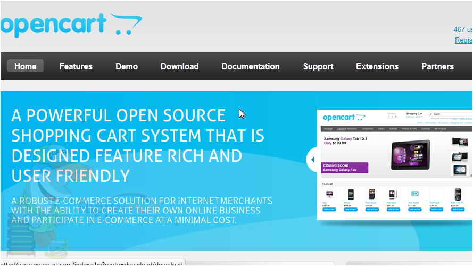
Task: Click the demo store screenshot thumbnail
Action: (395, 165)
